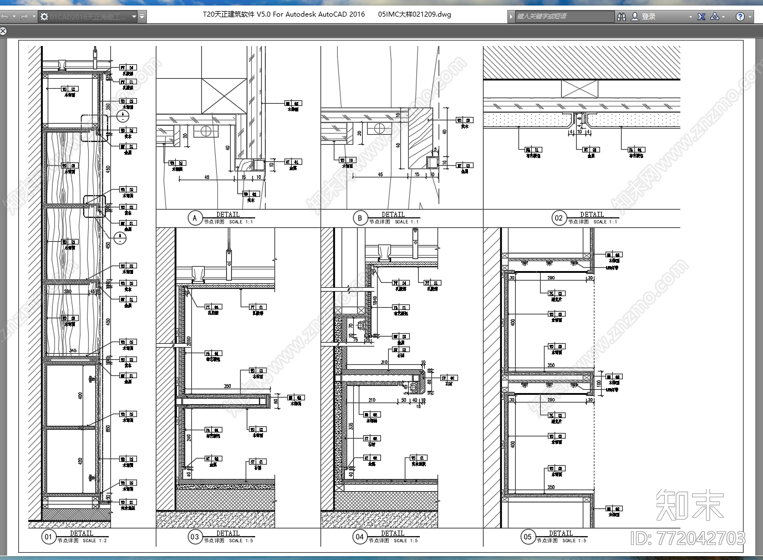The image size is (763, 560).
Task: Click the 05IMC大样021209.dwg file name in title bar
Action: [x=415, y=14]
